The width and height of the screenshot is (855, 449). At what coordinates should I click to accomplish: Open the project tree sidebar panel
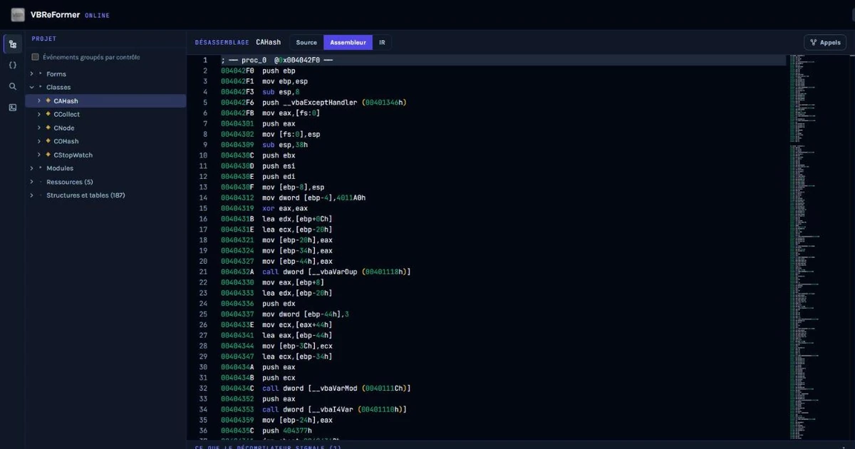[x=12, y=44]
